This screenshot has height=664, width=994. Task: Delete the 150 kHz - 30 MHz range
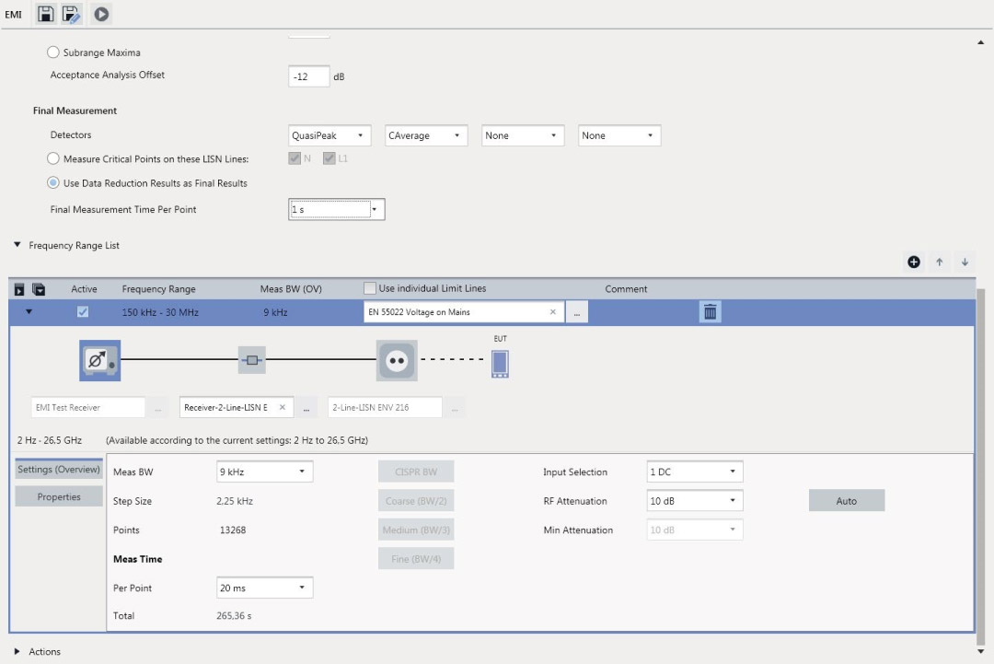[x=710, y=312]
